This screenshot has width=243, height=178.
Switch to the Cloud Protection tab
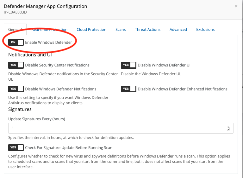coord(91,30)
